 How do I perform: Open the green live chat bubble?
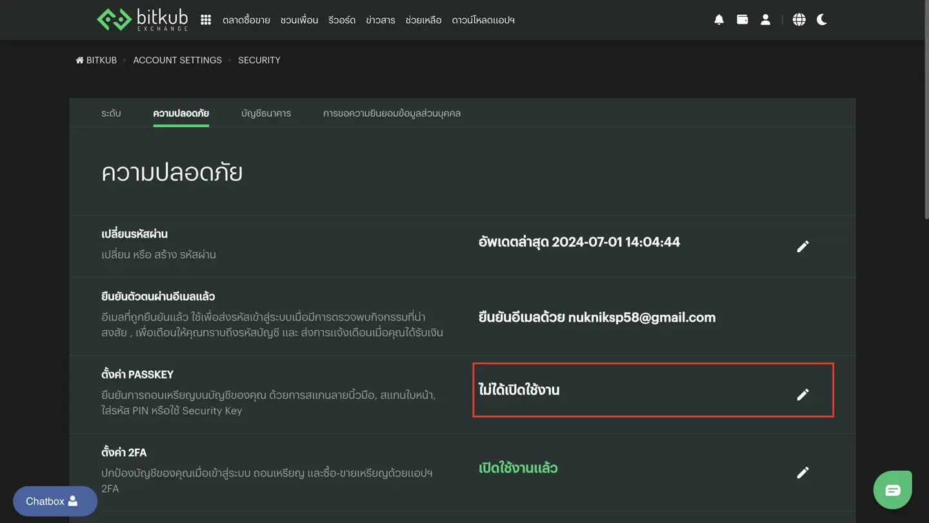point(893,490)
